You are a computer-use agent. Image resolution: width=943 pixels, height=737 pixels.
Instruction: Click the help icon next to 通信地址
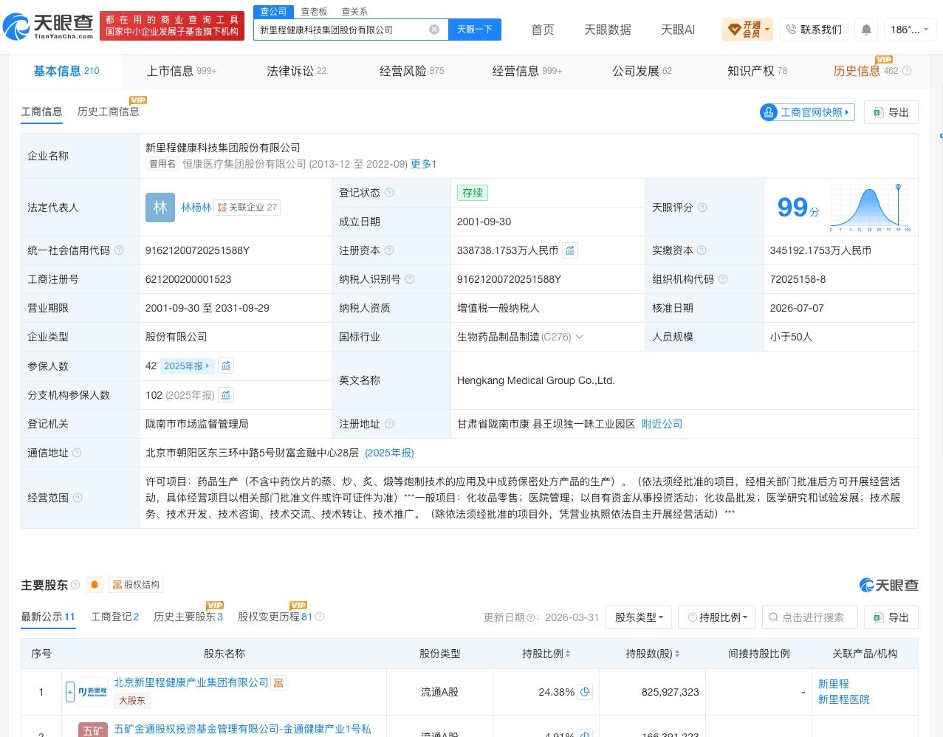pos(77,453)
